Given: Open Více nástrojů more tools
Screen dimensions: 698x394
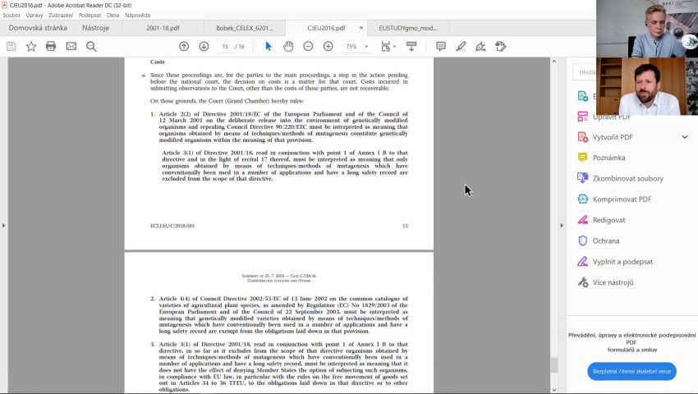Looking at the screenshot, I should [x=613, y=282].
